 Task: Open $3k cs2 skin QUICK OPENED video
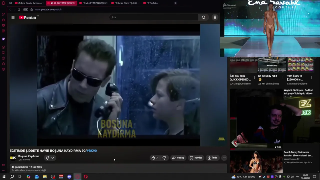[240, 78]
